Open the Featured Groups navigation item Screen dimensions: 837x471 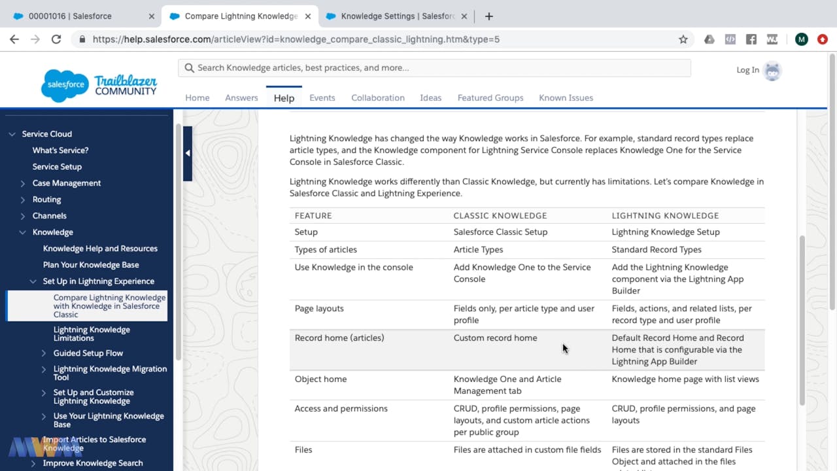(x=490, y=97)
